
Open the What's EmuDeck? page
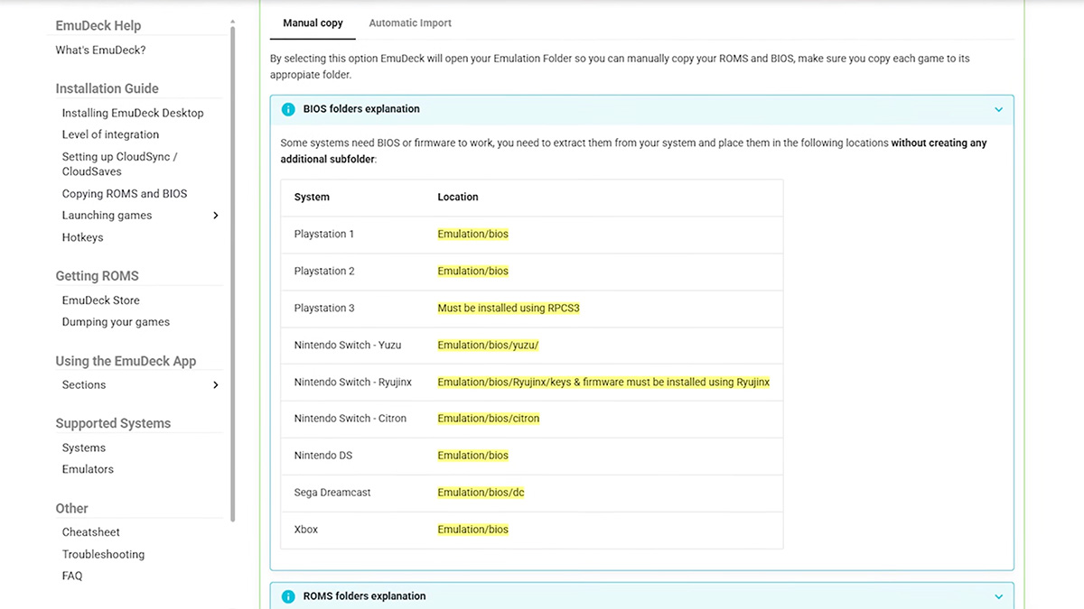click(100, 51)
